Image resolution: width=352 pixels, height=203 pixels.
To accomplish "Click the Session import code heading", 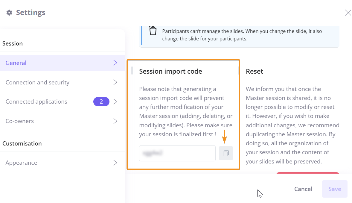I will [170, 71].
